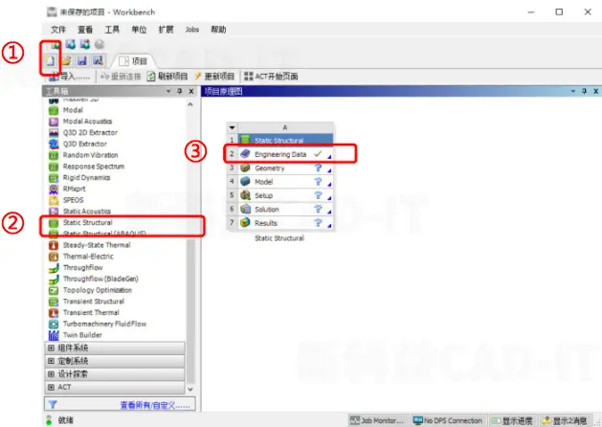Select Transient Structural system icon

[54, 302]
